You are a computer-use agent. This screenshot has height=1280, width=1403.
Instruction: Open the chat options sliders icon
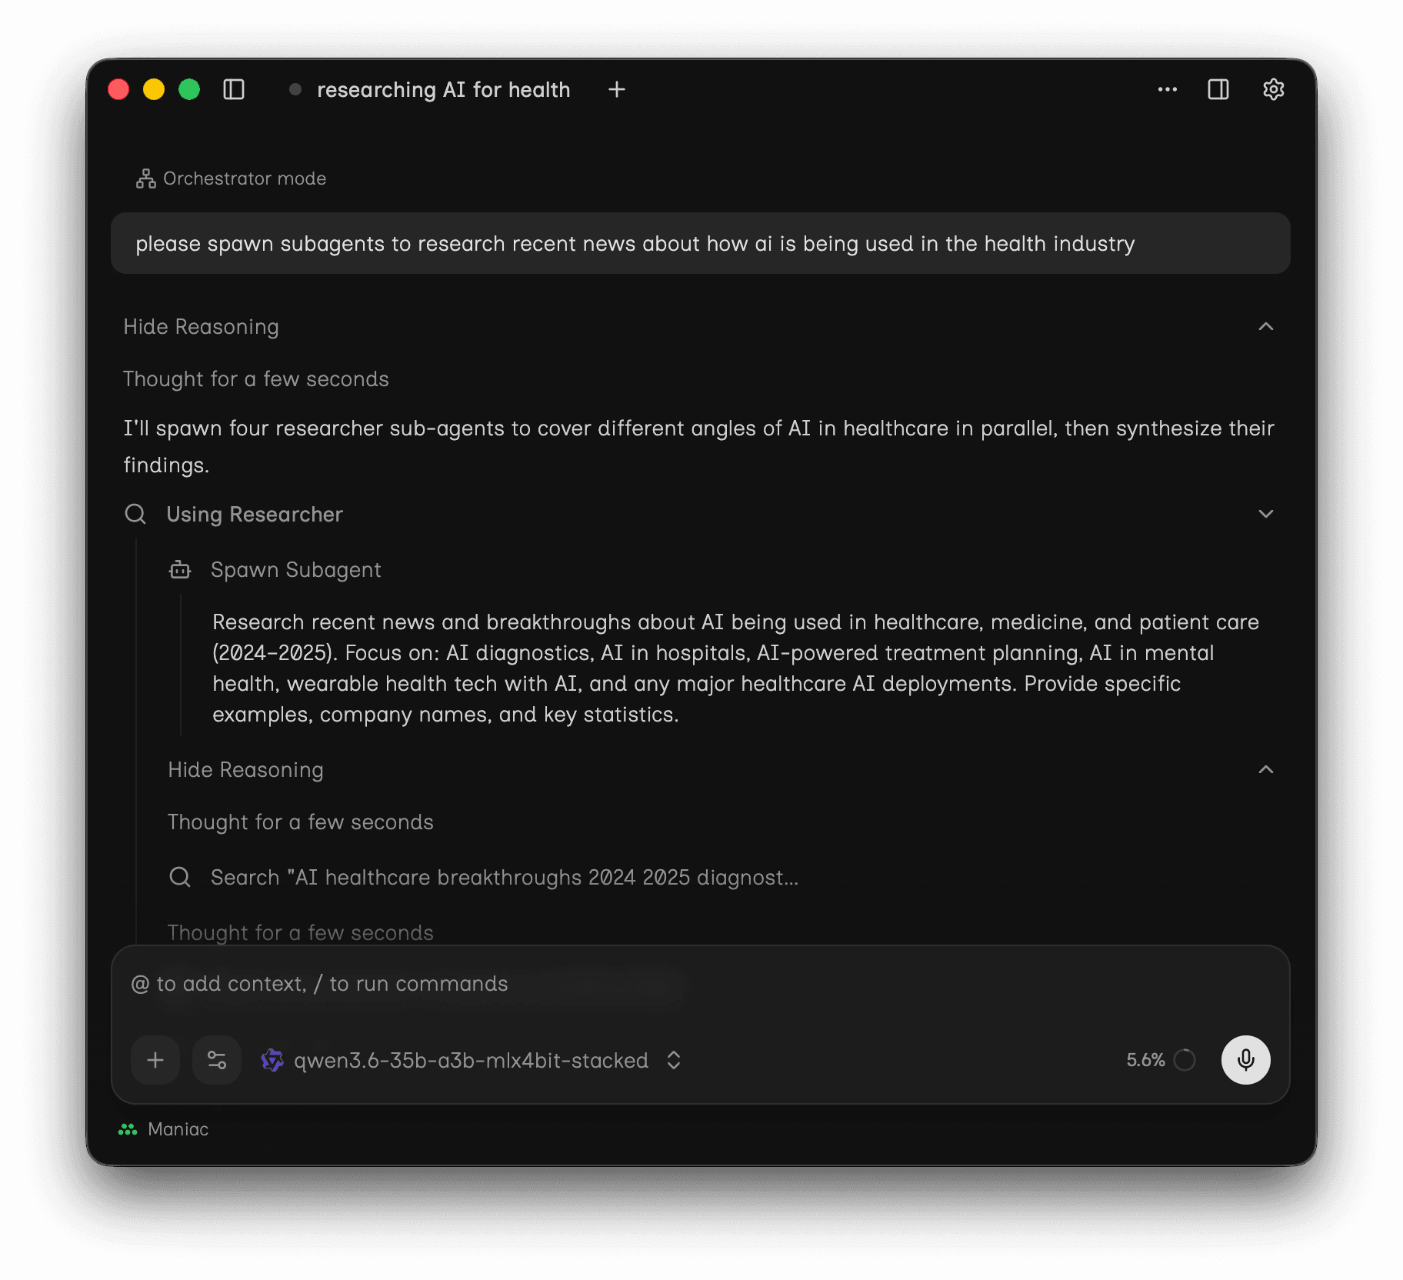(x=217, y=1060)
